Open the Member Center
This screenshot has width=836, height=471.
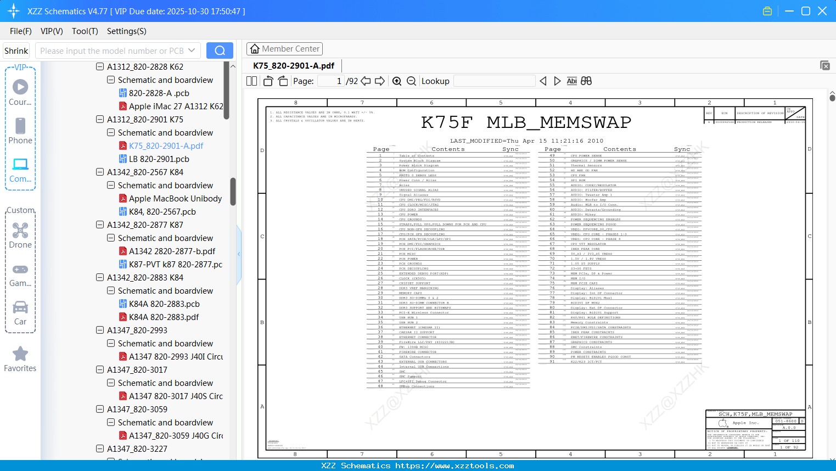point(284,49)
